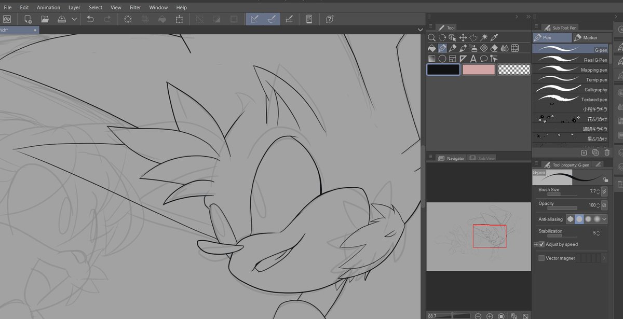Viewport: 623px width, 319px height.
Task: Select the Frame border tool
Action: coord(452,59)
